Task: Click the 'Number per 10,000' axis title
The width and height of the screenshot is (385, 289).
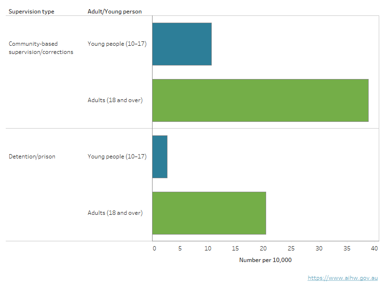Action: (265, 260)
